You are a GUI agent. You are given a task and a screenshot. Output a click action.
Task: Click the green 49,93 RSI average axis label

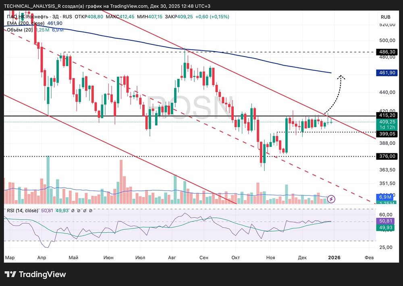pos(385,228)
